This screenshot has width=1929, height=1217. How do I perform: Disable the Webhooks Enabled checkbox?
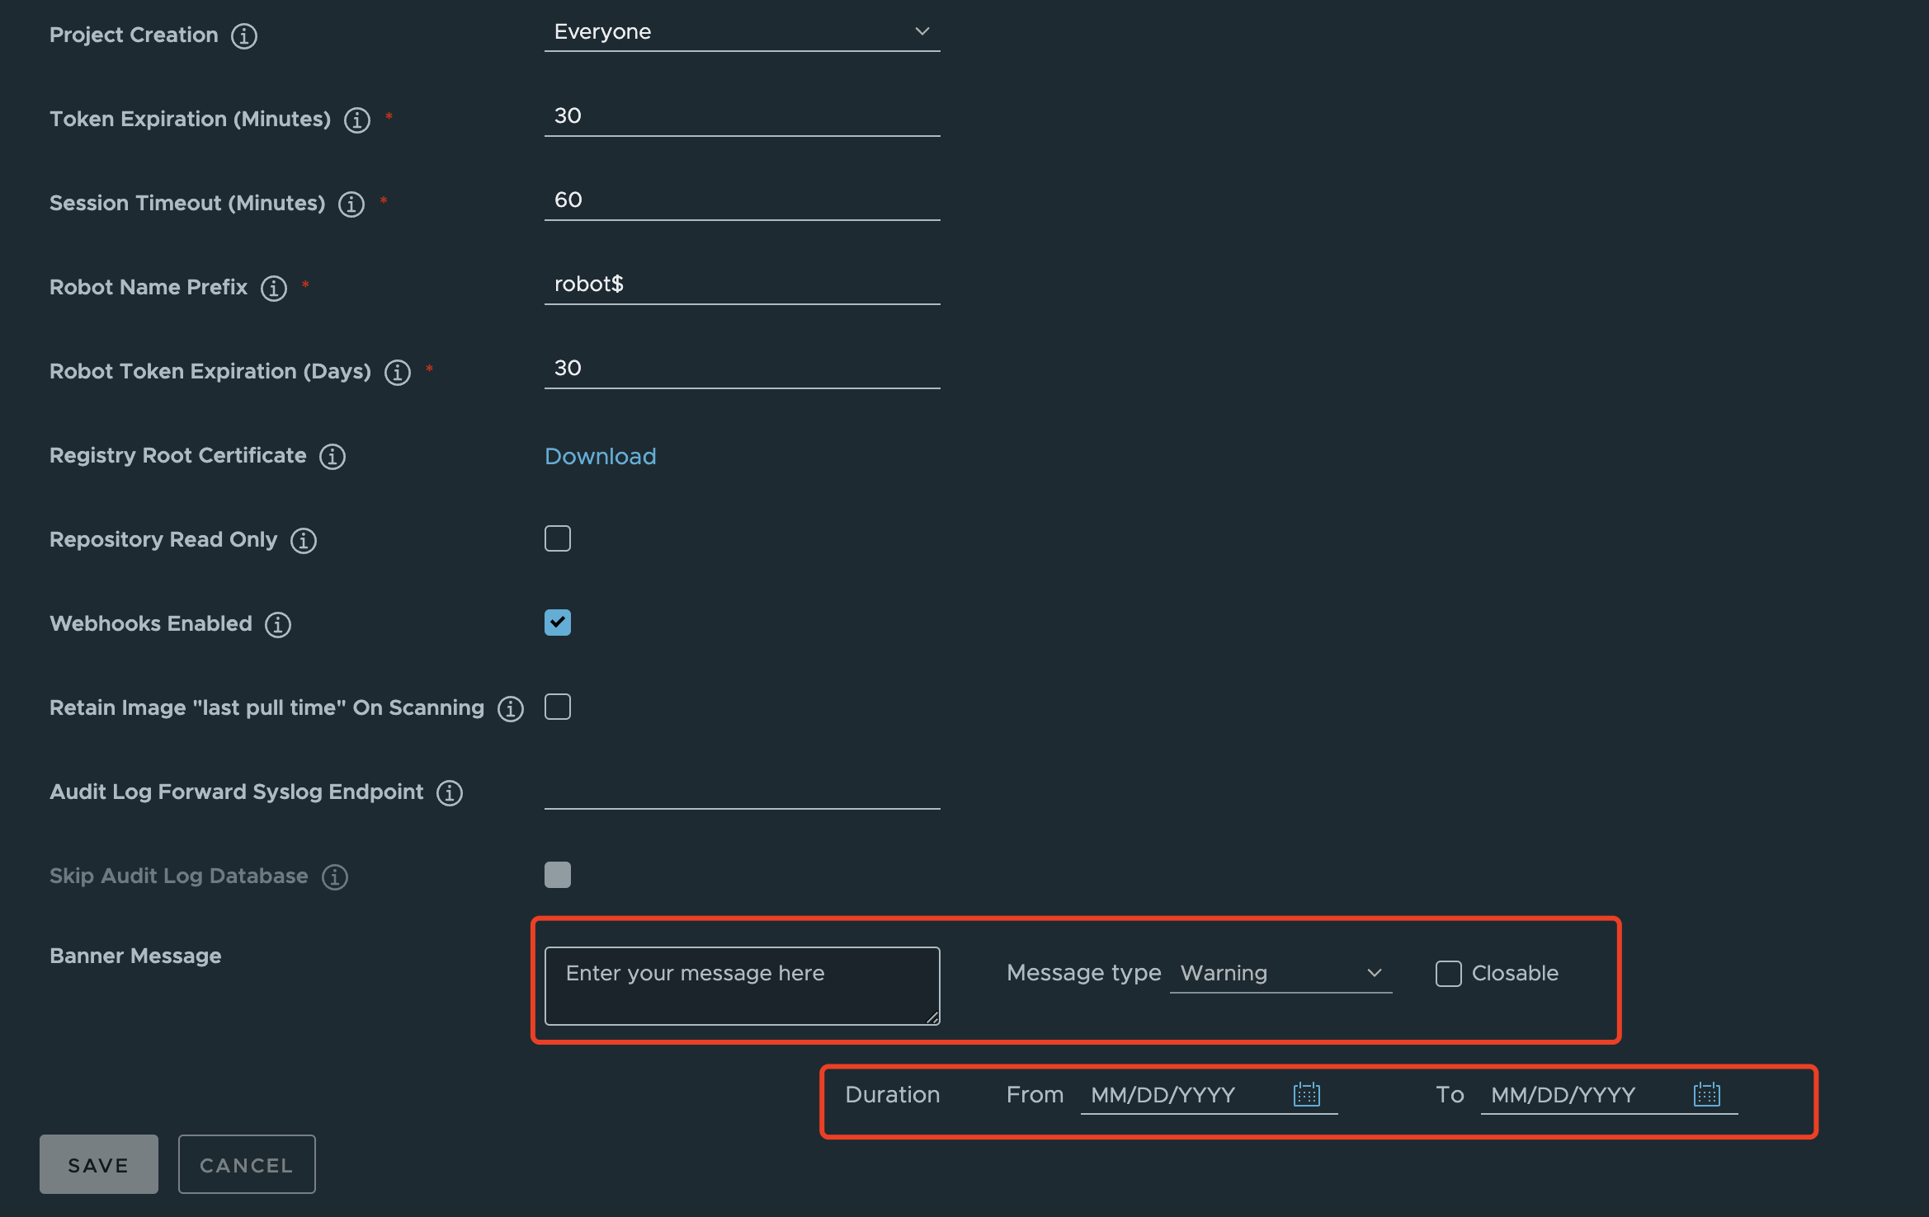pyautogui.click(x=558, y=623)
